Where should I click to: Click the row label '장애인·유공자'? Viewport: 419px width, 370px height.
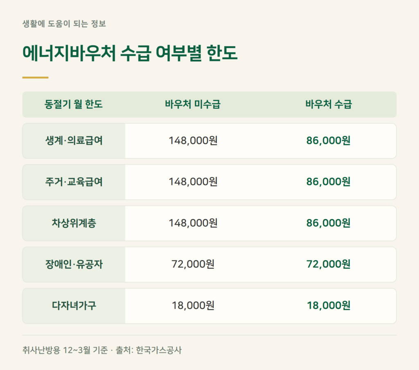pos(74,264)
